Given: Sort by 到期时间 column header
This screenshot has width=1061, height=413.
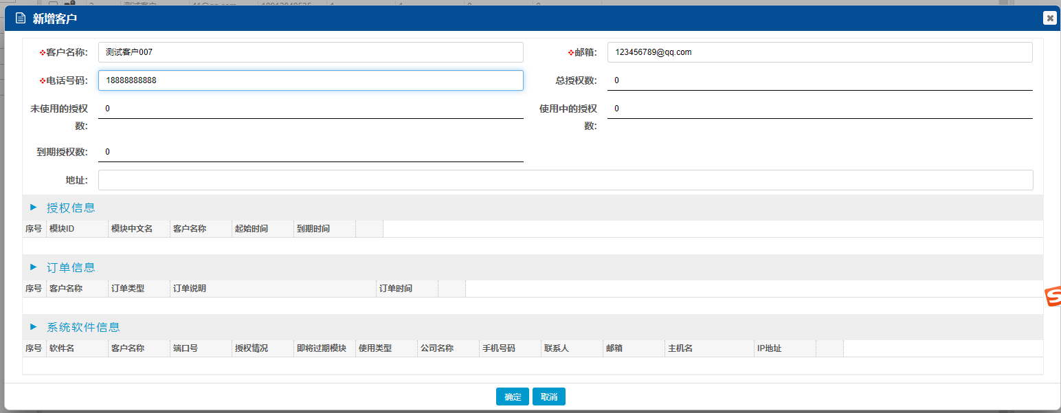Looking at the screenshot, I should pos(324,229).
